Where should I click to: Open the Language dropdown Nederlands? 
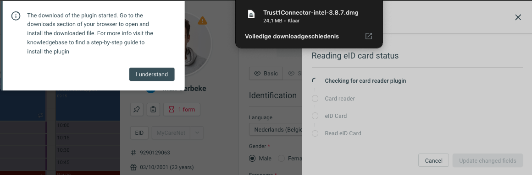[x=275, y=129]
